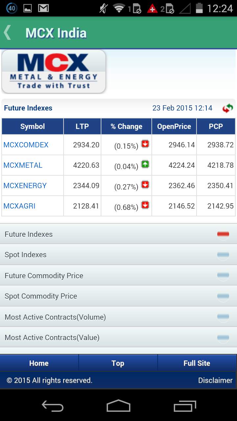Tap green up arrow for MCXMETAL
Screen dimensions: 237x421
(145, 164)
